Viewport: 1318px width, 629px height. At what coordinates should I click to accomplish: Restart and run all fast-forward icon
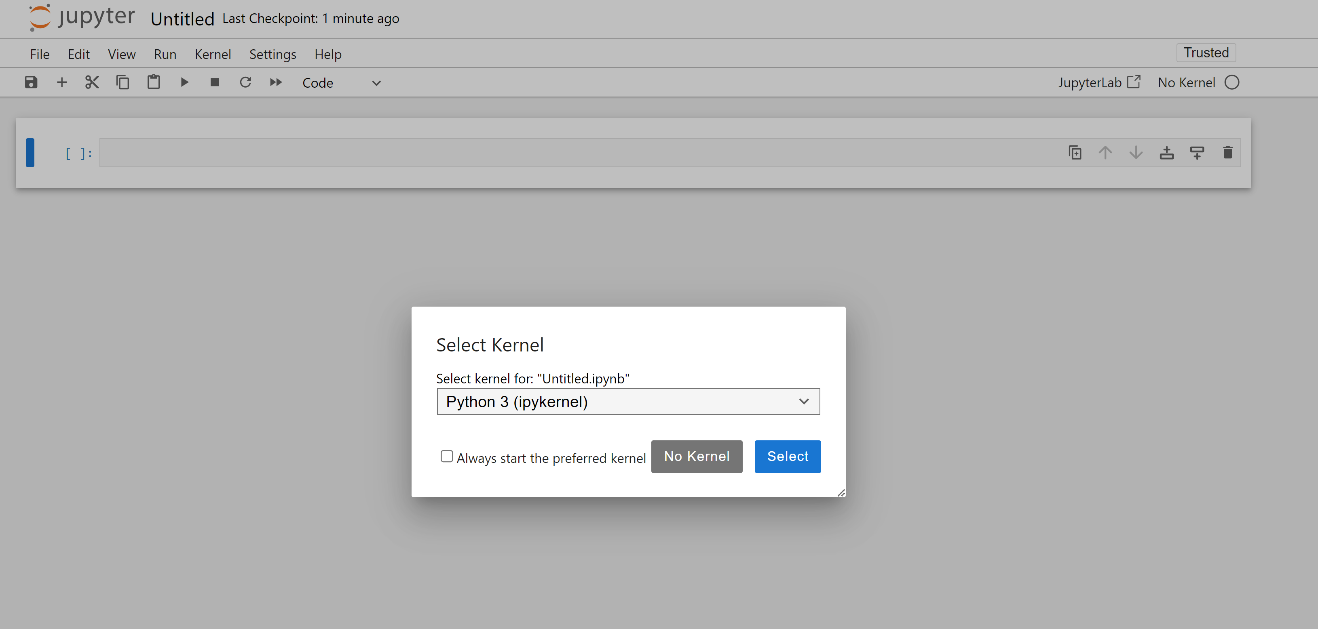[x=276, y=82]
